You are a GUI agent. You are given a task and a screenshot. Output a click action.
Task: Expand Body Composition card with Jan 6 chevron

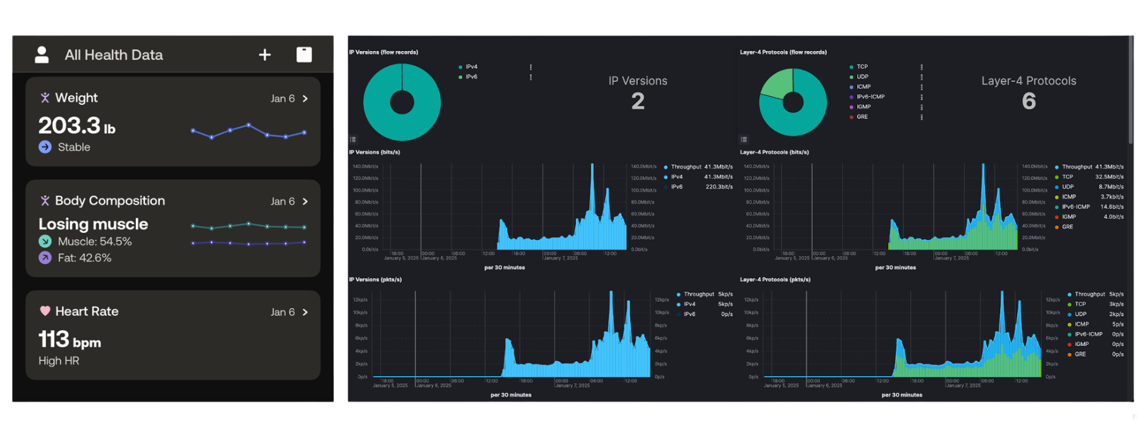(x=305, y=201)
